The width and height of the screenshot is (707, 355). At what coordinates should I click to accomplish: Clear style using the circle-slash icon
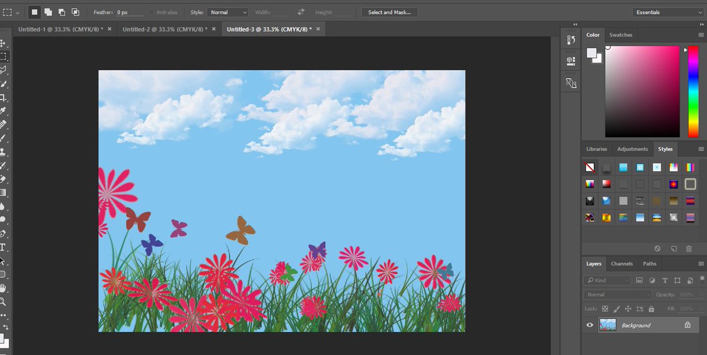coord(658,249)
